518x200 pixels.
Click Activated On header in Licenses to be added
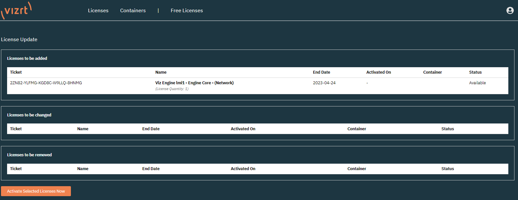click(x=378, y=72)
